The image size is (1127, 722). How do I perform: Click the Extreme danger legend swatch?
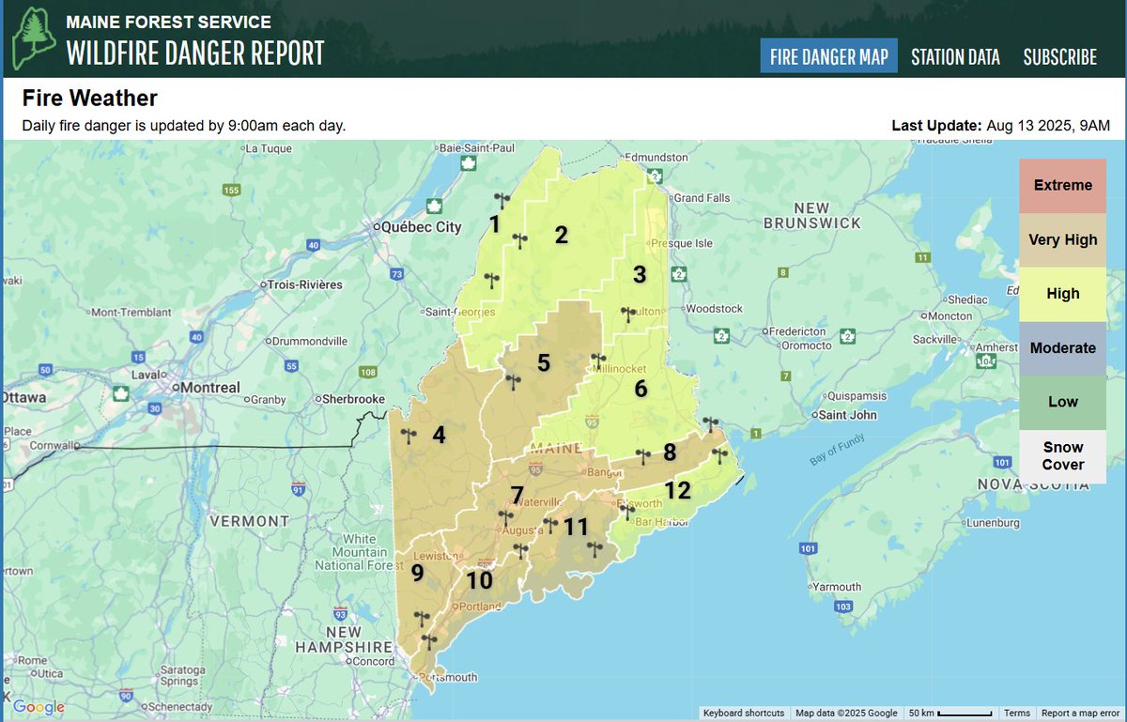(x=1063, y=186)
